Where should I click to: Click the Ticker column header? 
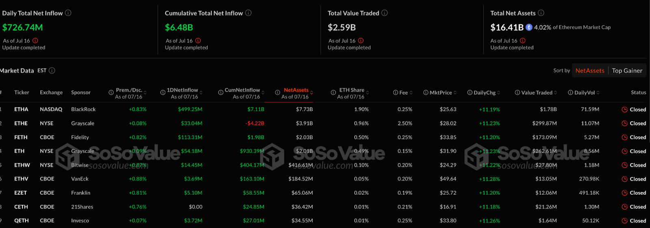22,92
